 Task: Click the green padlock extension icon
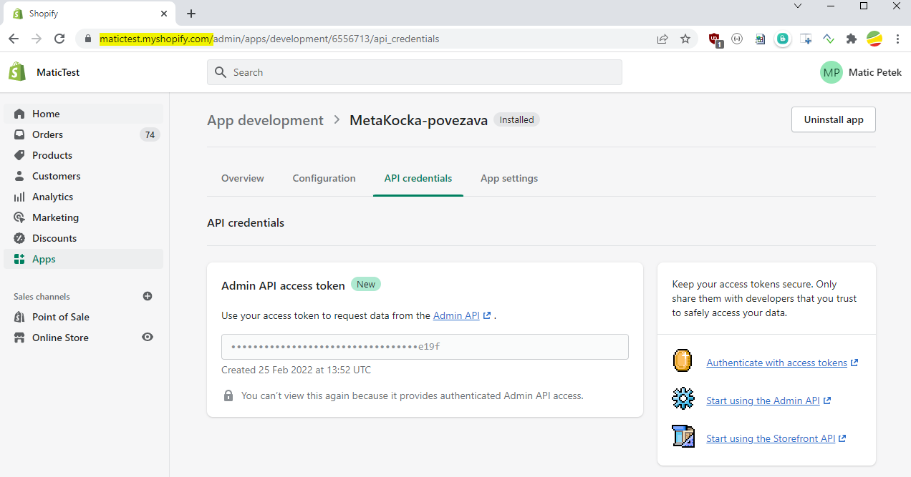pos(783,39)
